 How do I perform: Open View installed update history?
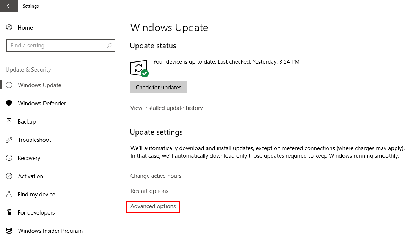(167, 108)
